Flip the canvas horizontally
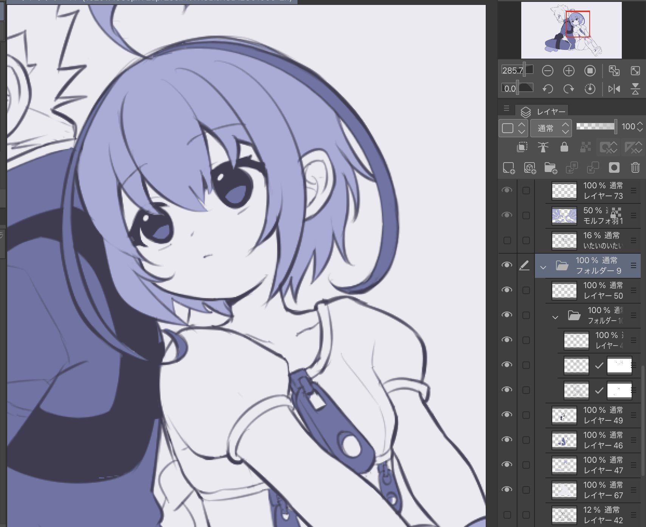 pos(614,89)
